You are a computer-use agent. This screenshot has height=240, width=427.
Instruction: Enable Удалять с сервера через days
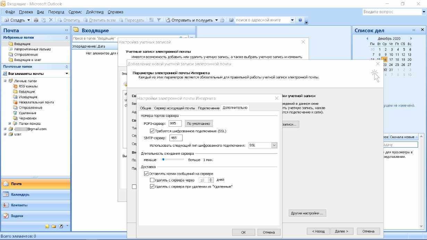click(x=152, y=180)
